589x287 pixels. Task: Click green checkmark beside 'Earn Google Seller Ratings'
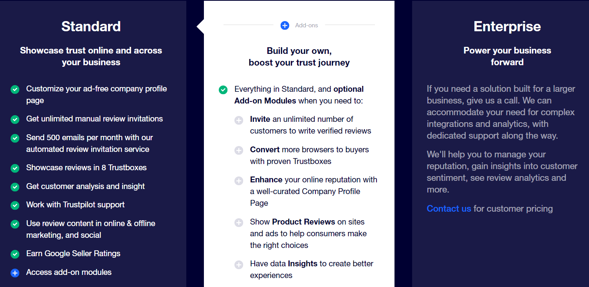[15, 254]
